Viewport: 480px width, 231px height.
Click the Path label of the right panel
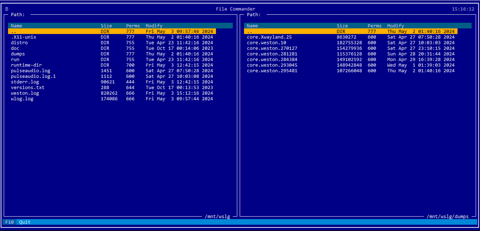tap(254, 15)
